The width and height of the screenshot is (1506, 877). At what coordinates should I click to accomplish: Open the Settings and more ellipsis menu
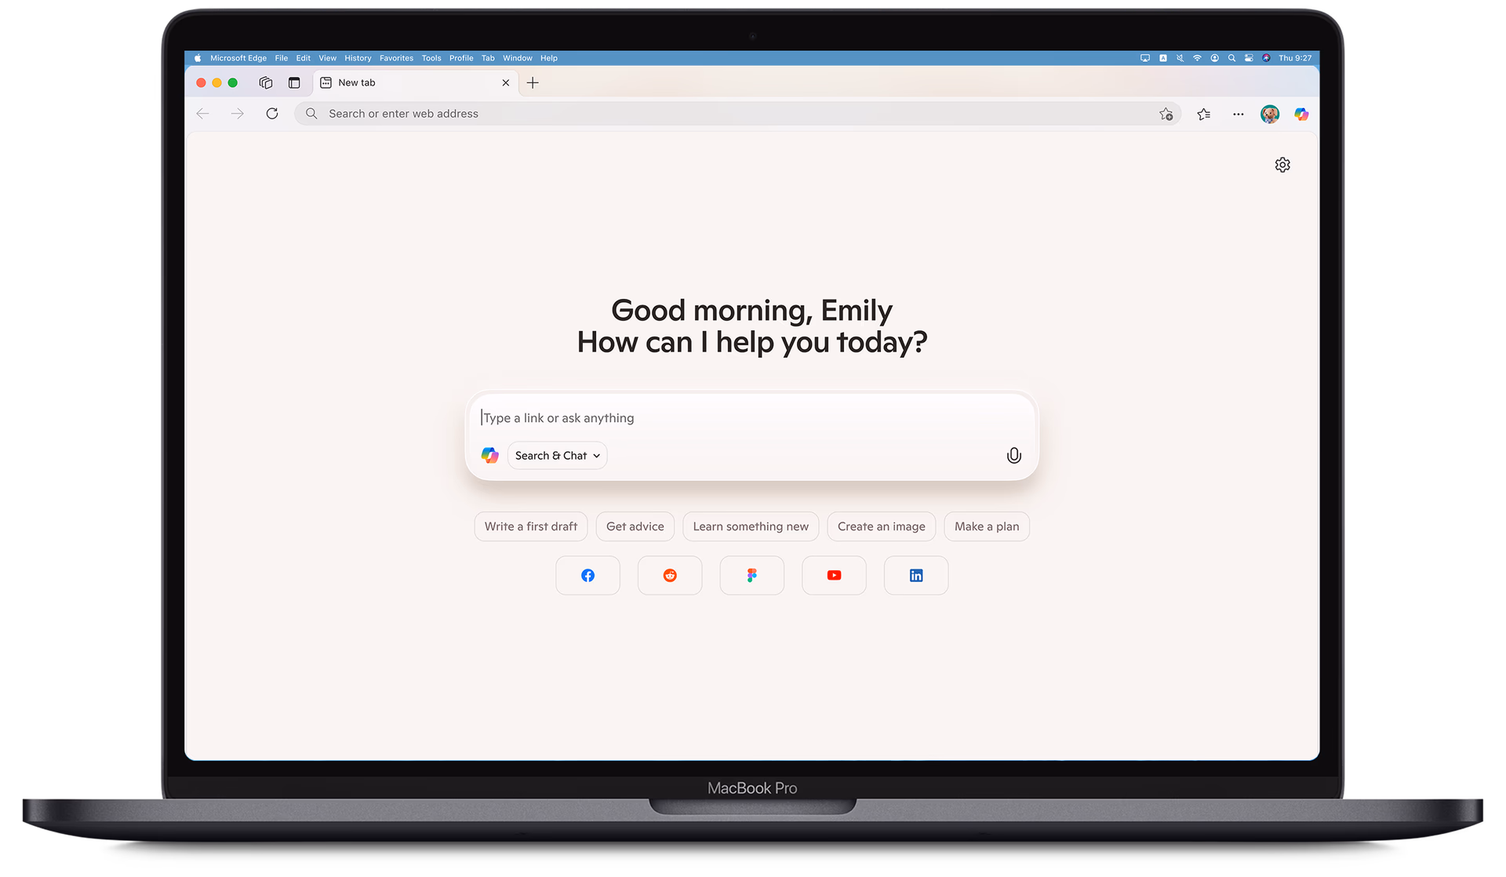click(x=1238, y=115)
